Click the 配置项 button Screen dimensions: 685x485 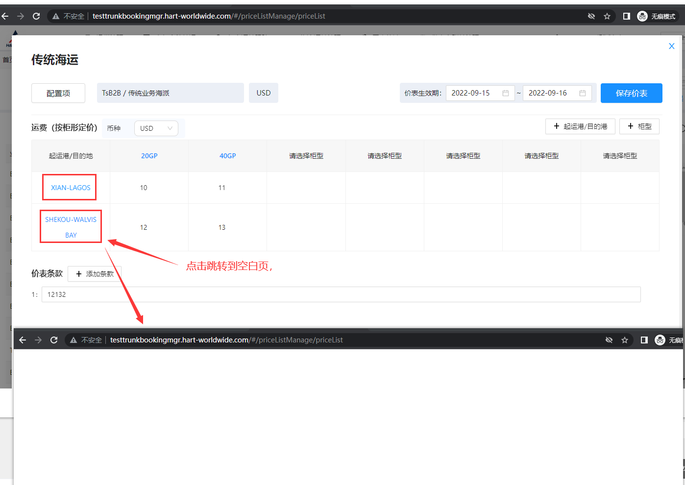58,93
